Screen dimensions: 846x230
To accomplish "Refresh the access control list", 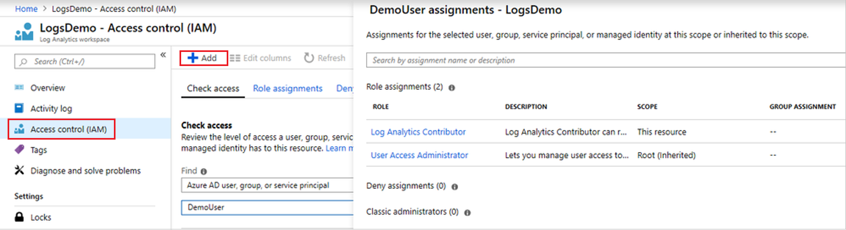I will click(x=324, y=58).
